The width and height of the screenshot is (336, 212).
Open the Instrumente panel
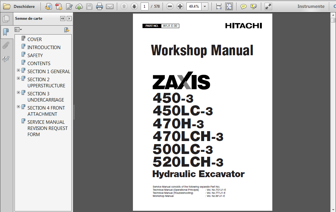tap(311, 6)
